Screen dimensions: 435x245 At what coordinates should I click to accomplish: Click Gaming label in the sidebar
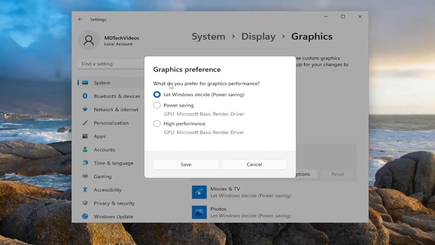(103, 177)
